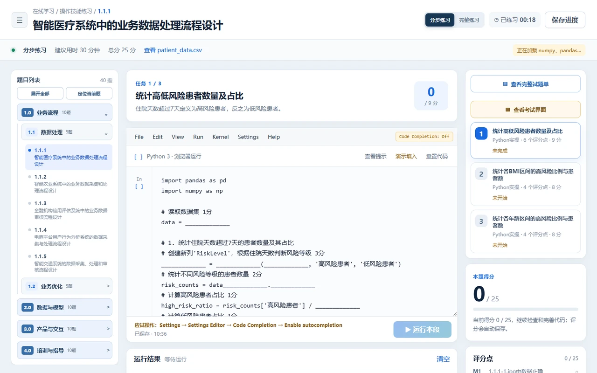Screen dimensions: 597x373
Task: Expand the 1.2 业务优化 subsection
Action: 67,286
